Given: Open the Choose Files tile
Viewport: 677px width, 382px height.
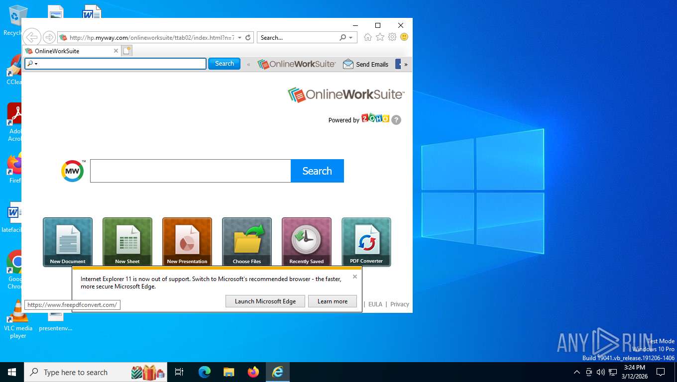Looking at the screenshot, I should coord(247,242).
